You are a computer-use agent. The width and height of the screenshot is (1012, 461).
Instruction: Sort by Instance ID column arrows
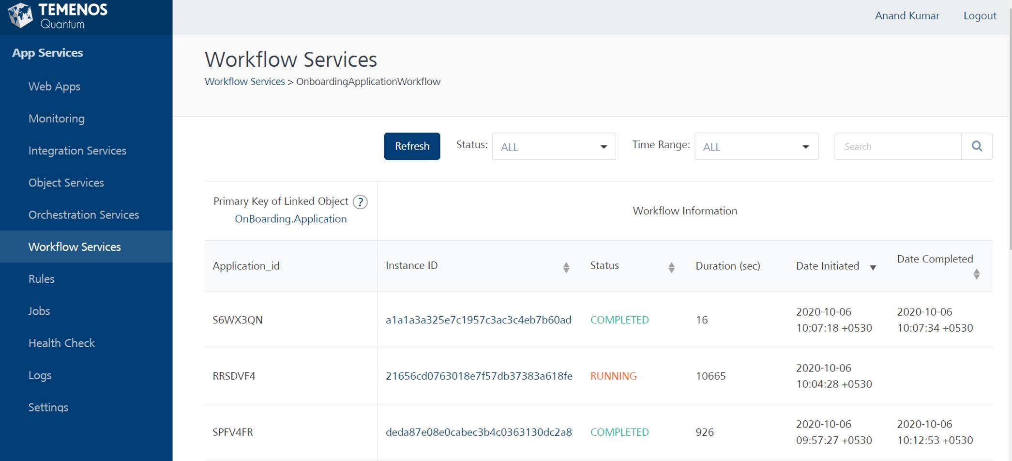tap(566, 267)
